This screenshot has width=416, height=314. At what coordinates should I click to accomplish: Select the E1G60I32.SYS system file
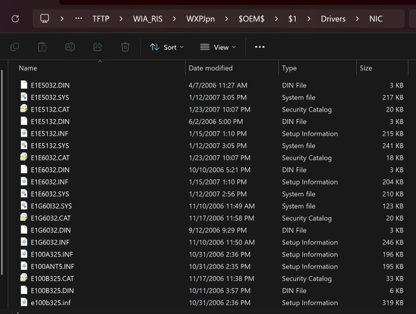(x=51, y=206)
